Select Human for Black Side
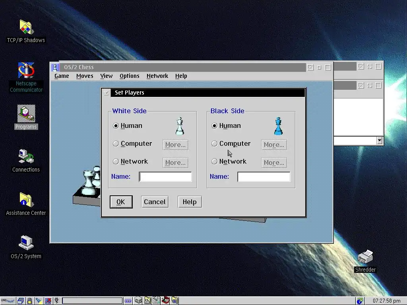 click(x=226, y=126)
